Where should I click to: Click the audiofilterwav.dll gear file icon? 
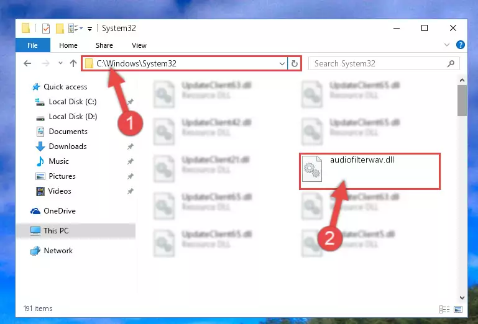click(x=312, y=169)
